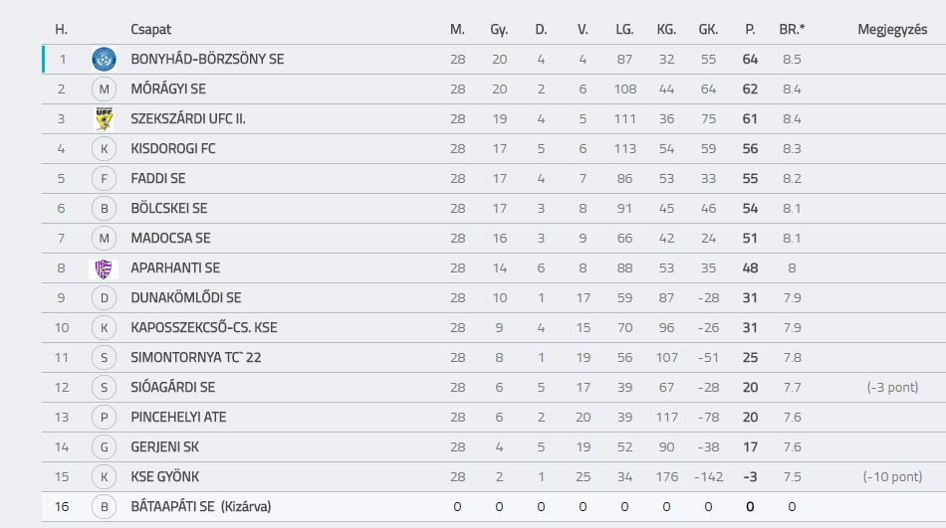Click the Aparhanti SE purple crest

104,268
